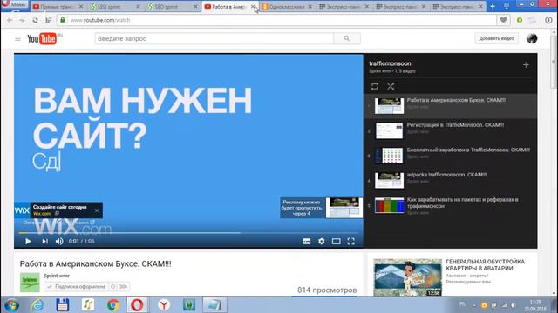Open Как зарабатывать на пакетах и рефералах video
Screen dimensions: 558x313
pos(450,205)
